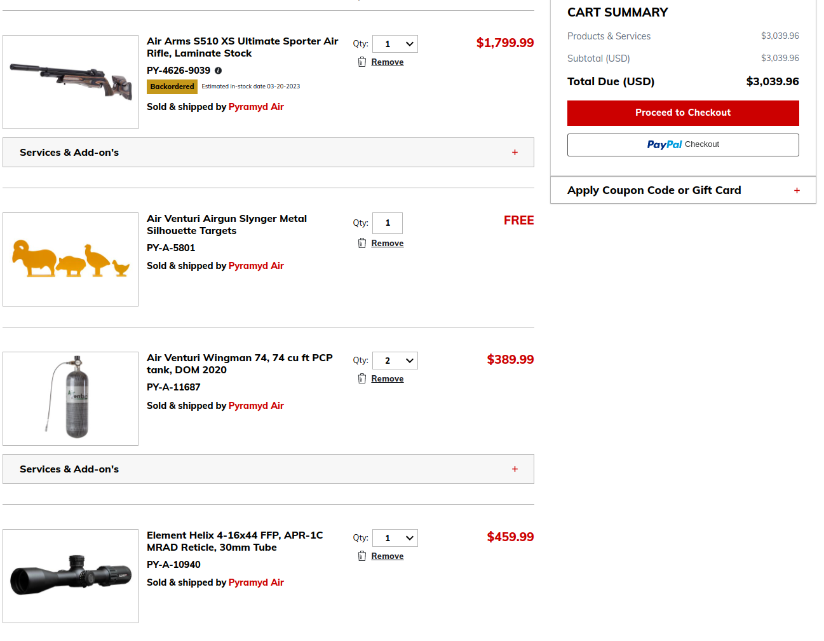Click the Wingman 74 tank thumbnail image
This screenshot has height=641, width=824.
pos(71,399)
